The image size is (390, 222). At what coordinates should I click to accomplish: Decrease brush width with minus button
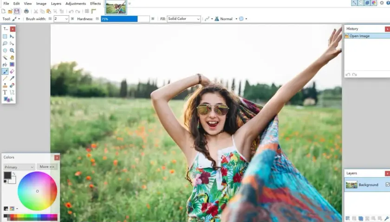coord(50,19)
